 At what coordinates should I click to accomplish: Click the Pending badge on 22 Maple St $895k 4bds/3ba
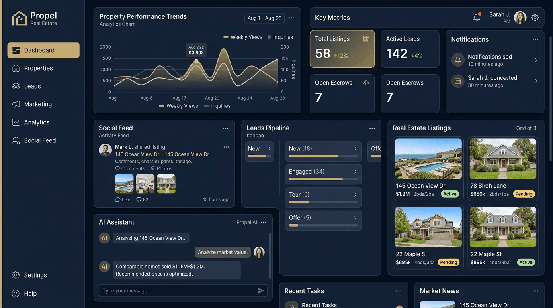coord(449,263)
